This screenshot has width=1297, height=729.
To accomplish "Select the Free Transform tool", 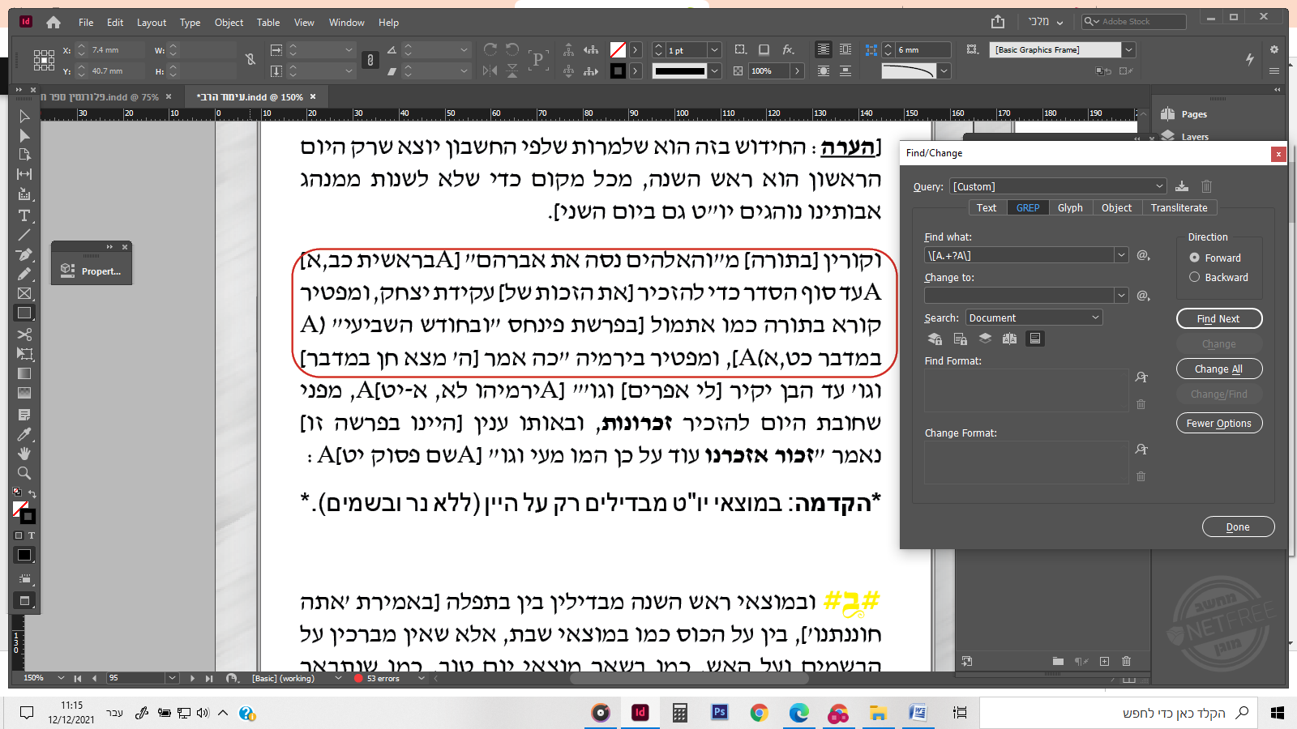I will pos(24,354).
